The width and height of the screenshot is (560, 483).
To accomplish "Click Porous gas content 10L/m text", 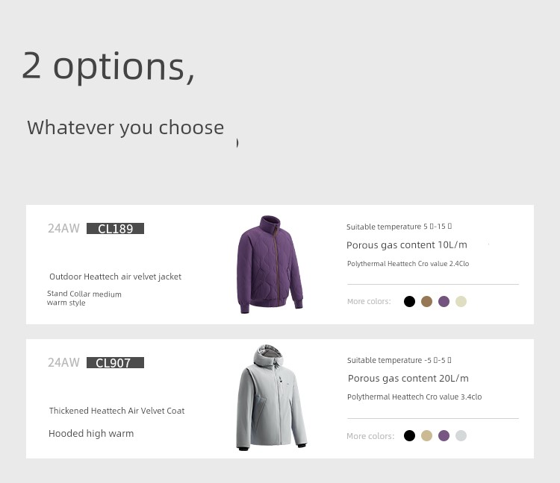I will point(407,245).
